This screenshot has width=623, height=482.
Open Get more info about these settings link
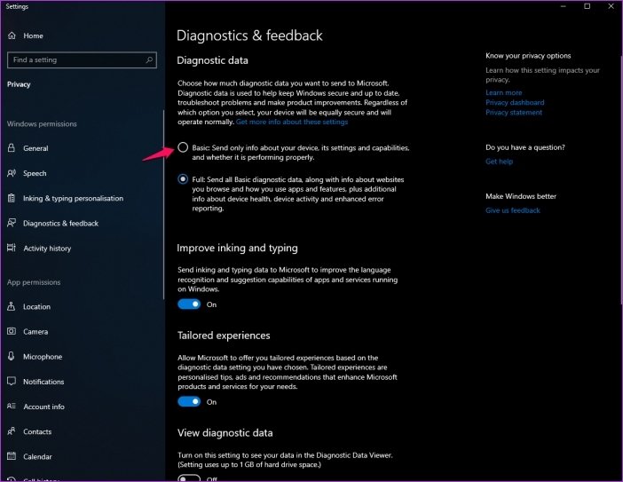point(292,122)
